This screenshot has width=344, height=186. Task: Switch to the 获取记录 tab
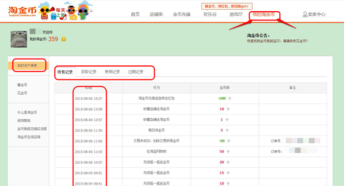(89, 72)
